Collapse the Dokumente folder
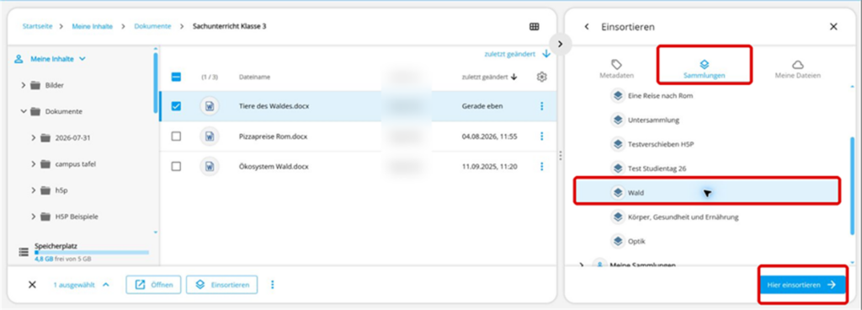This screenshot has height=310, width=862. tap(23, 111)
